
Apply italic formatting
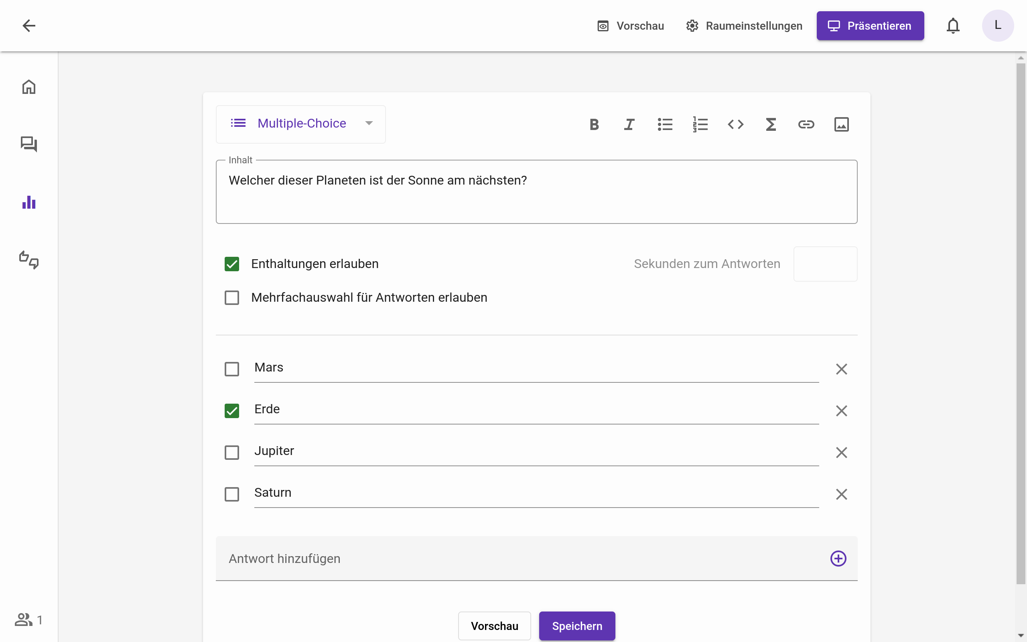(x=629, y=124)
